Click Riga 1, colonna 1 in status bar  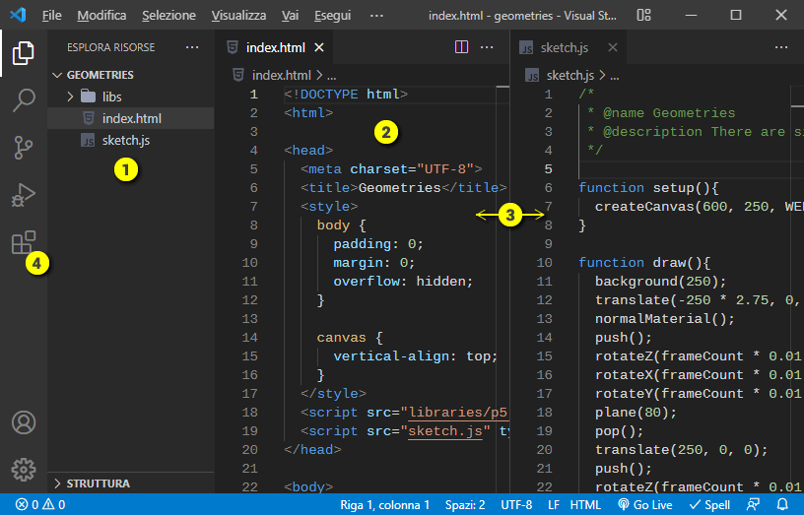(384, 505)
